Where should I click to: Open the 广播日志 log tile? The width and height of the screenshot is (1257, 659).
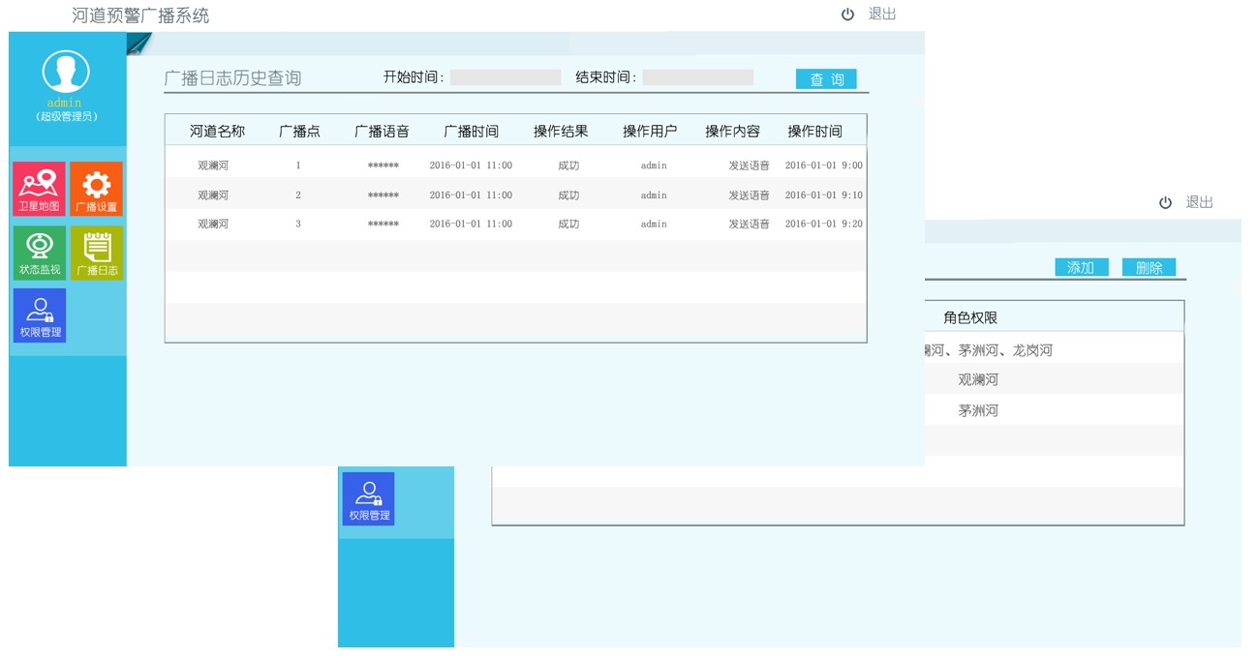coord(96,253)
